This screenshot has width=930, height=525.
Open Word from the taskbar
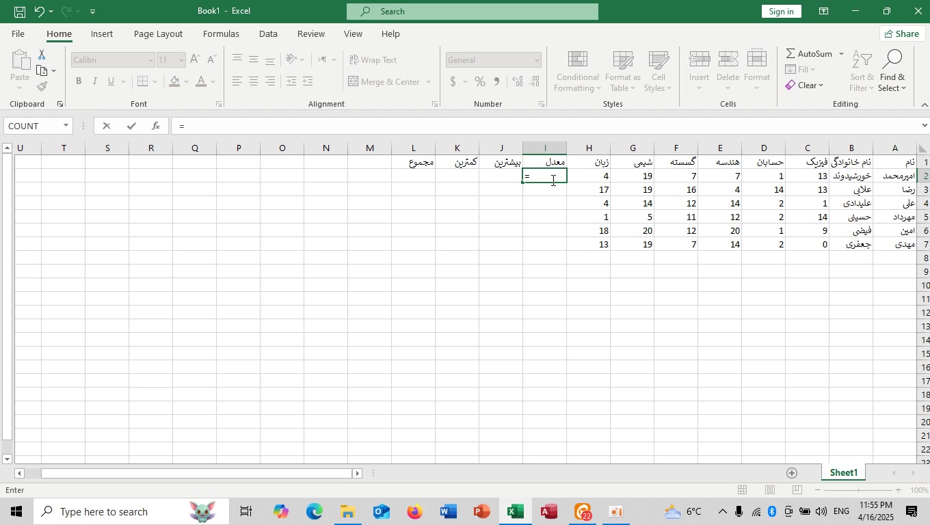pyautogui.click(x=449, y=511)
